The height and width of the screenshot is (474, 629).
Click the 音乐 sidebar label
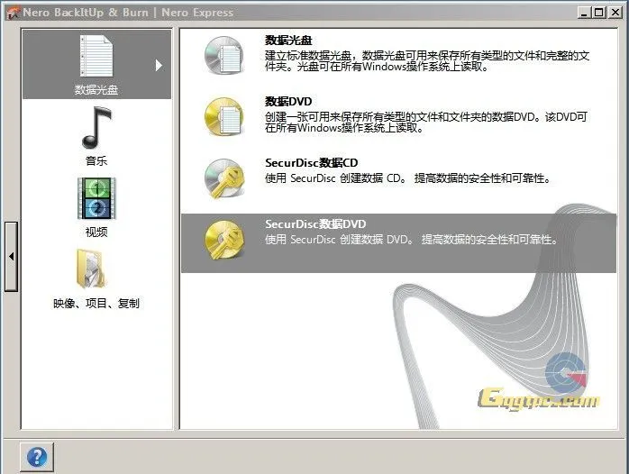tap(96, 160)
